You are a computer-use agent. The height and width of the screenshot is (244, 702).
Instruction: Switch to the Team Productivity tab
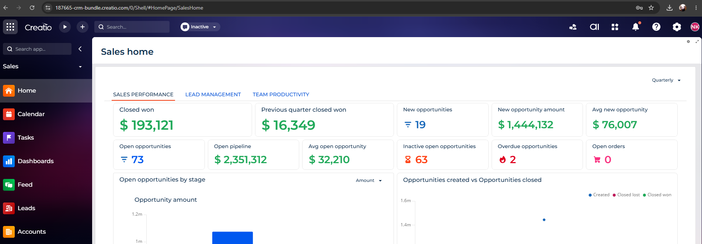click(x=281, y=94)
